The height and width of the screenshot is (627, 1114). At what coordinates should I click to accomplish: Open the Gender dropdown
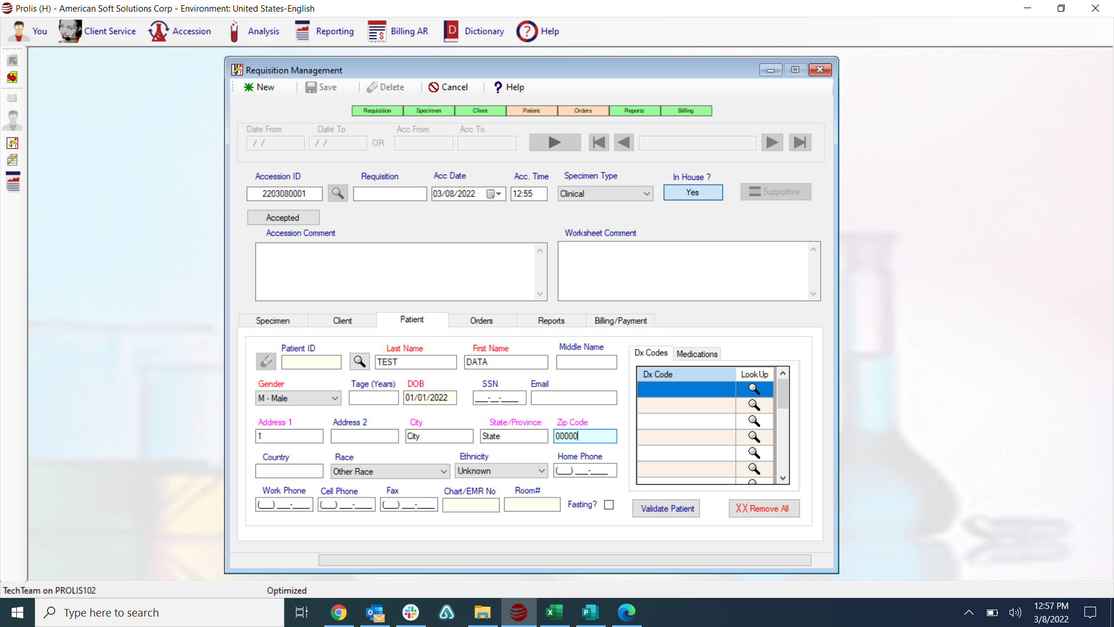pos(335,398)
